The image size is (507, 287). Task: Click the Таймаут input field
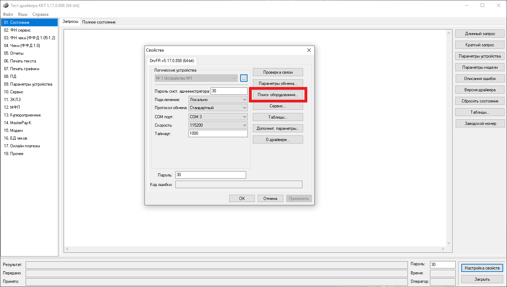(218, 133)
